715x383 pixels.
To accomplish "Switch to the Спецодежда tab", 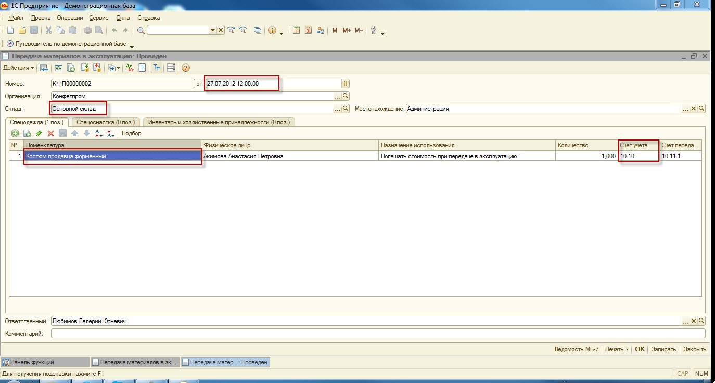I will coord(37,122).
